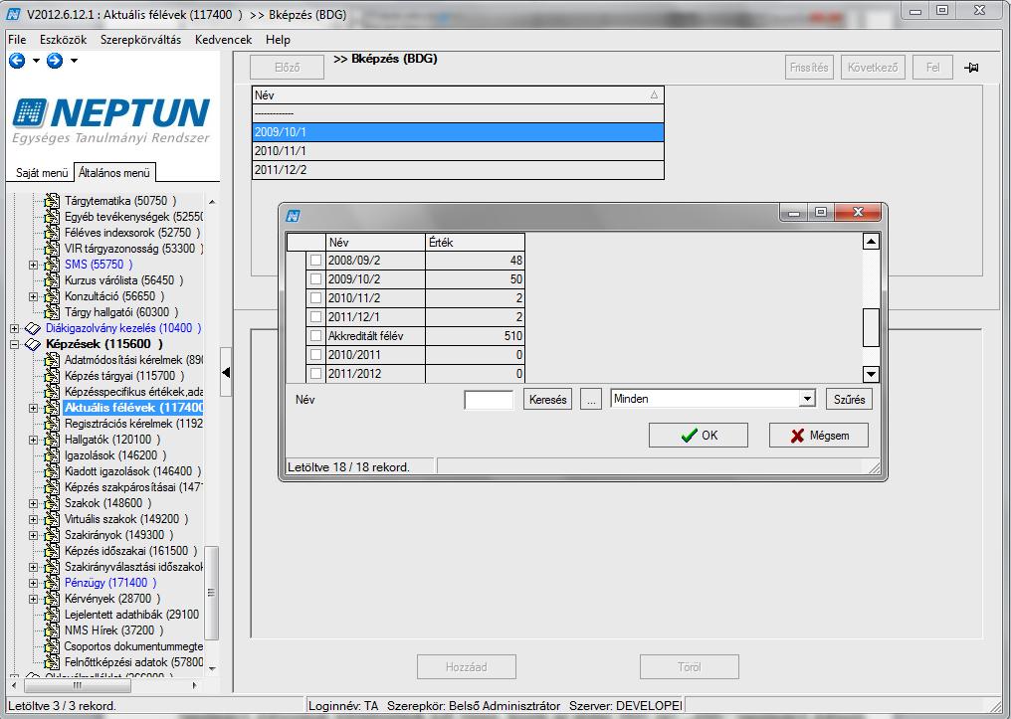Open the Eszközök menu

coord(64,40)
